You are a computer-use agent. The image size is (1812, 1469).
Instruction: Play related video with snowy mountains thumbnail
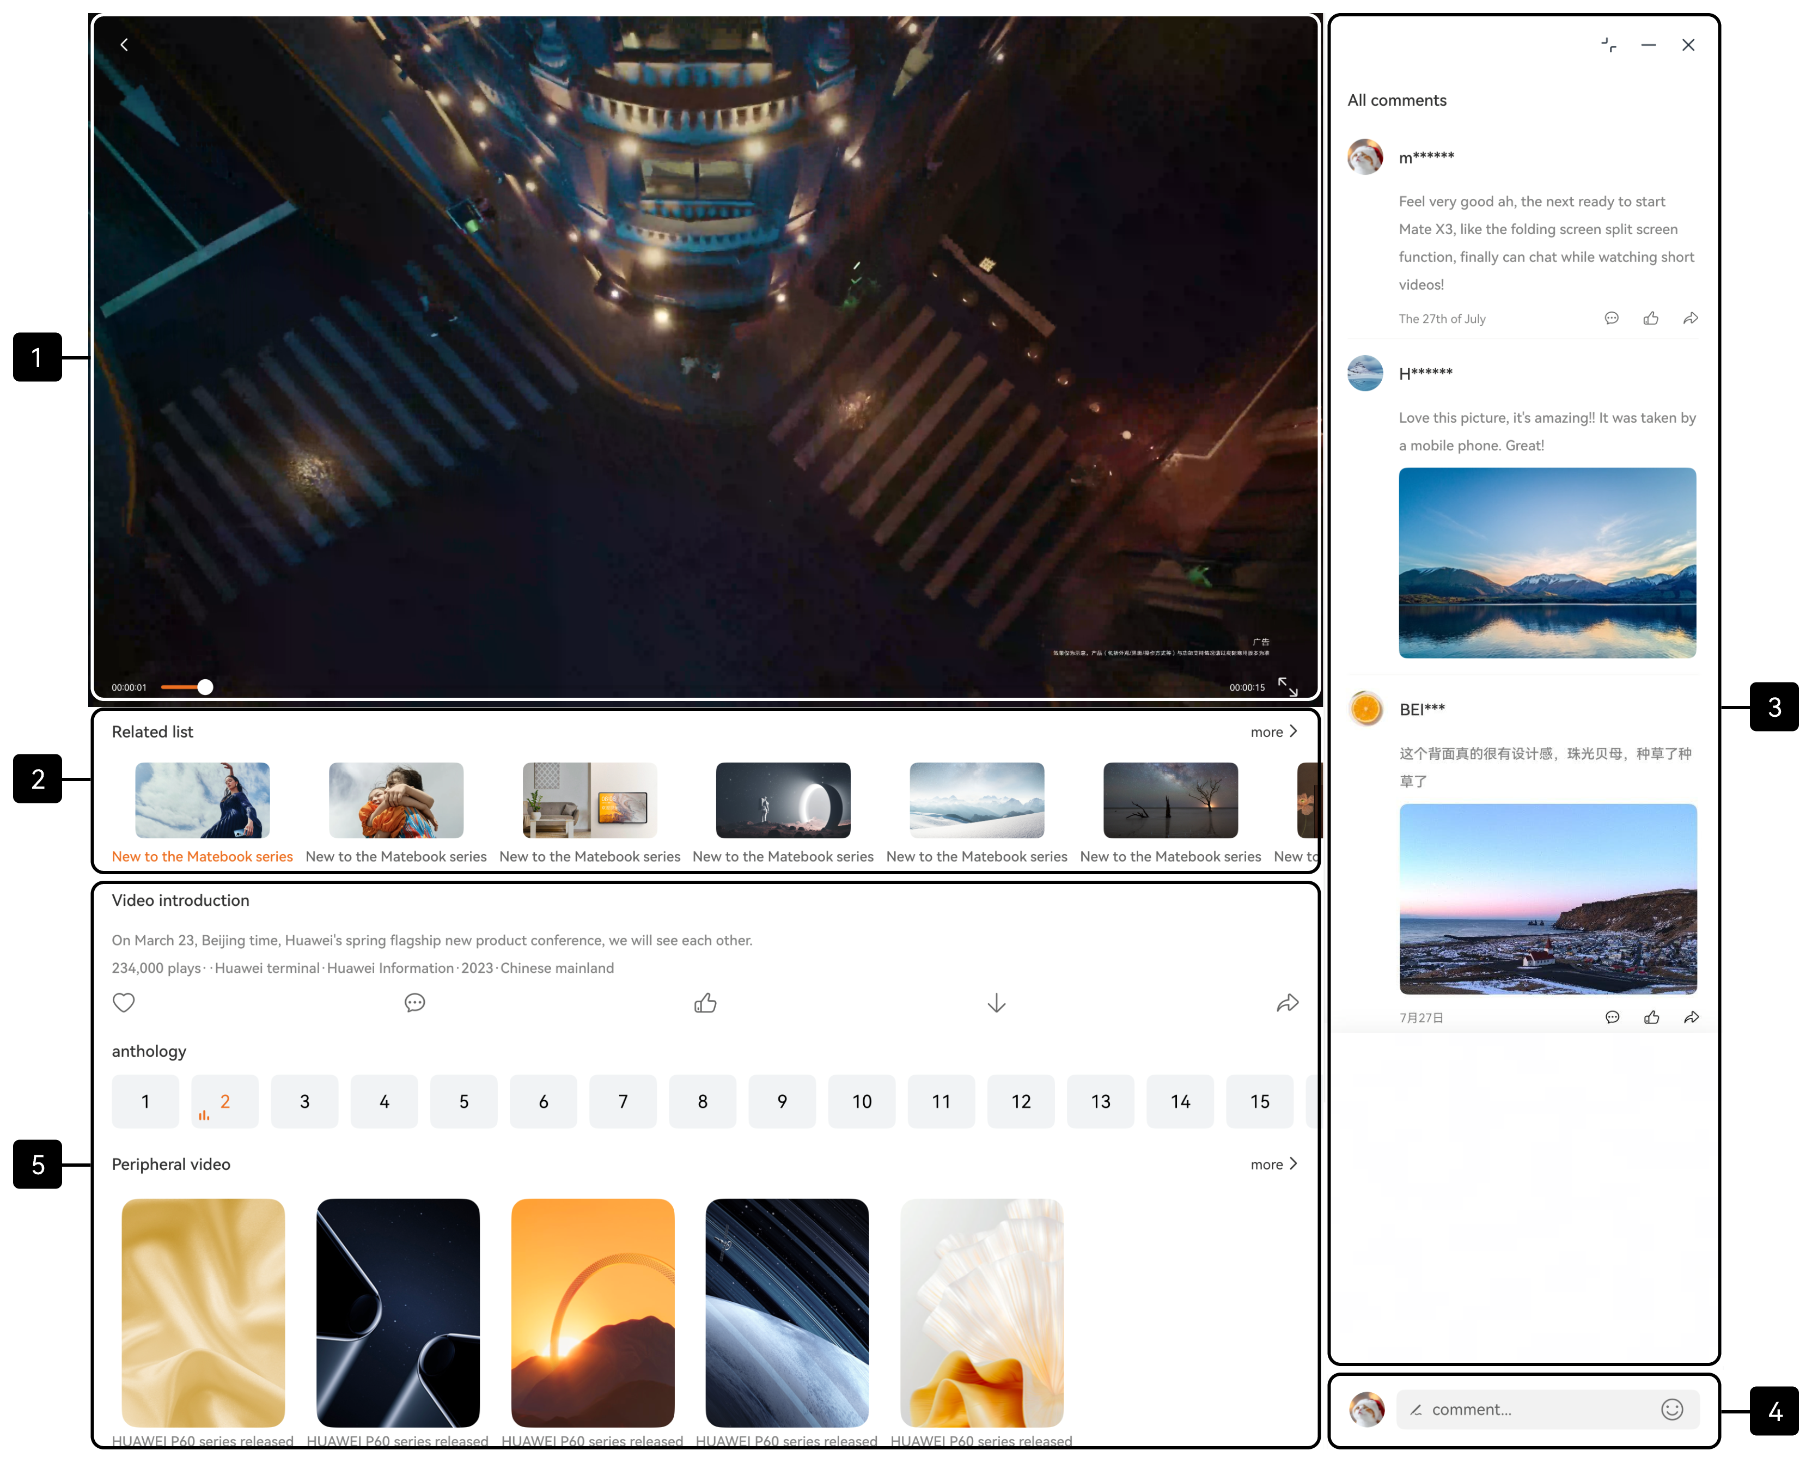(x=976, y=801)
